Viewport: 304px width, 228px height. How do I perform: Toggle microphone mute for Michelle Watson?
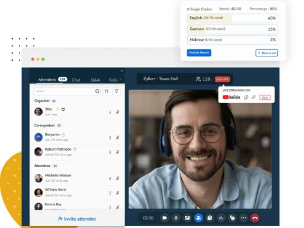point(117,178)
